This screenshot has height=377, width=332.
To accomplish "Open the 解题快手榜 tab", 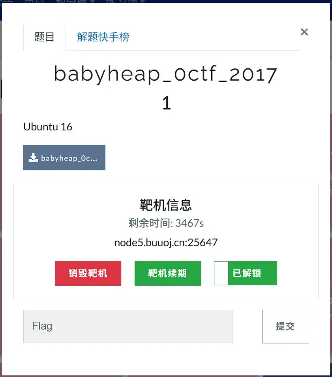I will pos(103,37).
